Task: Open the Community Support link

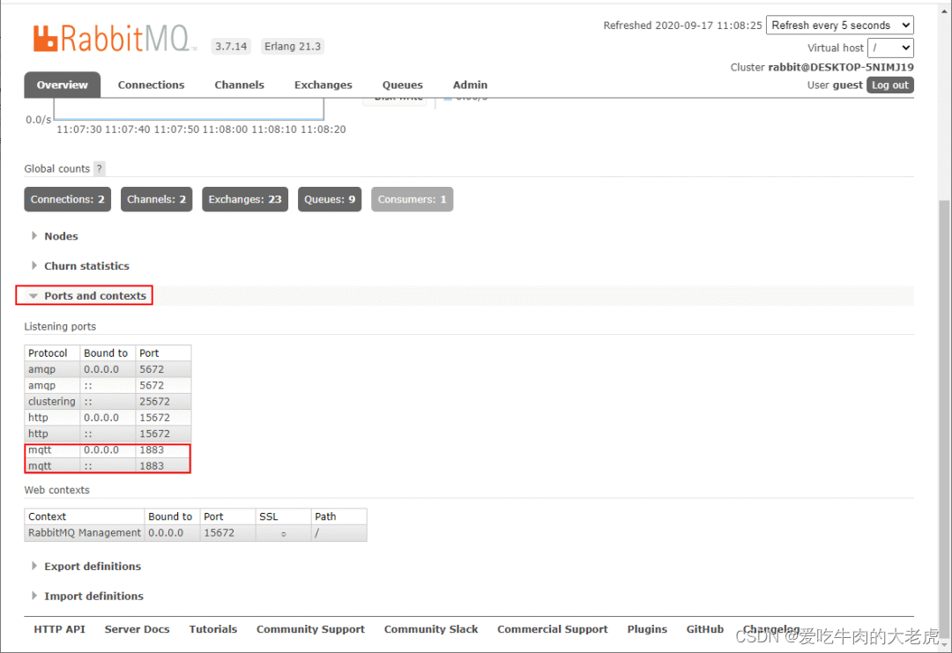Action: [310, 629]
